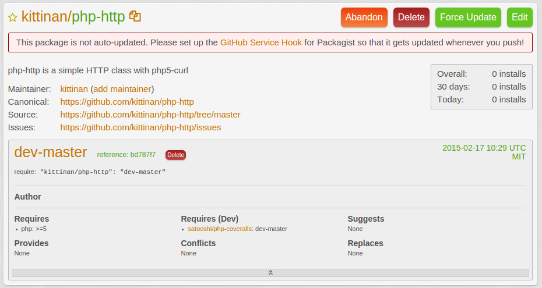Image resolution: width=542 pixels, height=288 pixels.
Task: Star the kittinan/php-http package
Action: coord(12,17)
